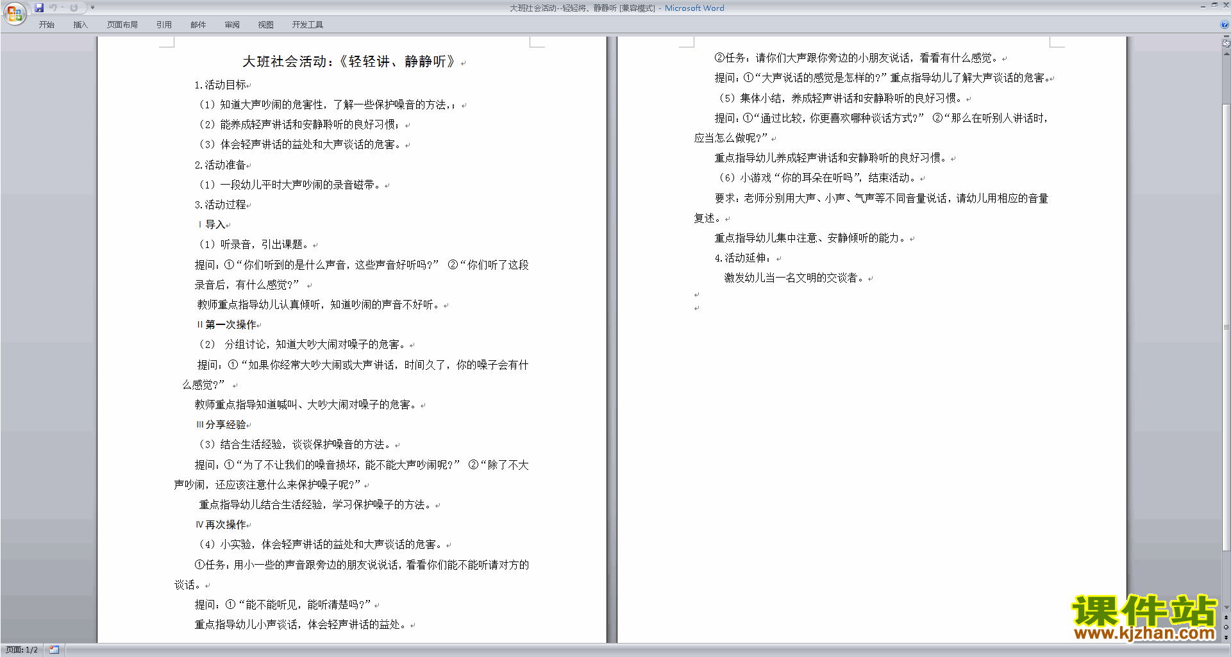The width and height of the screenshot is (1231, 657).
Task: Click the macro recording icon in status bar
Action: (x=54, y=650)
